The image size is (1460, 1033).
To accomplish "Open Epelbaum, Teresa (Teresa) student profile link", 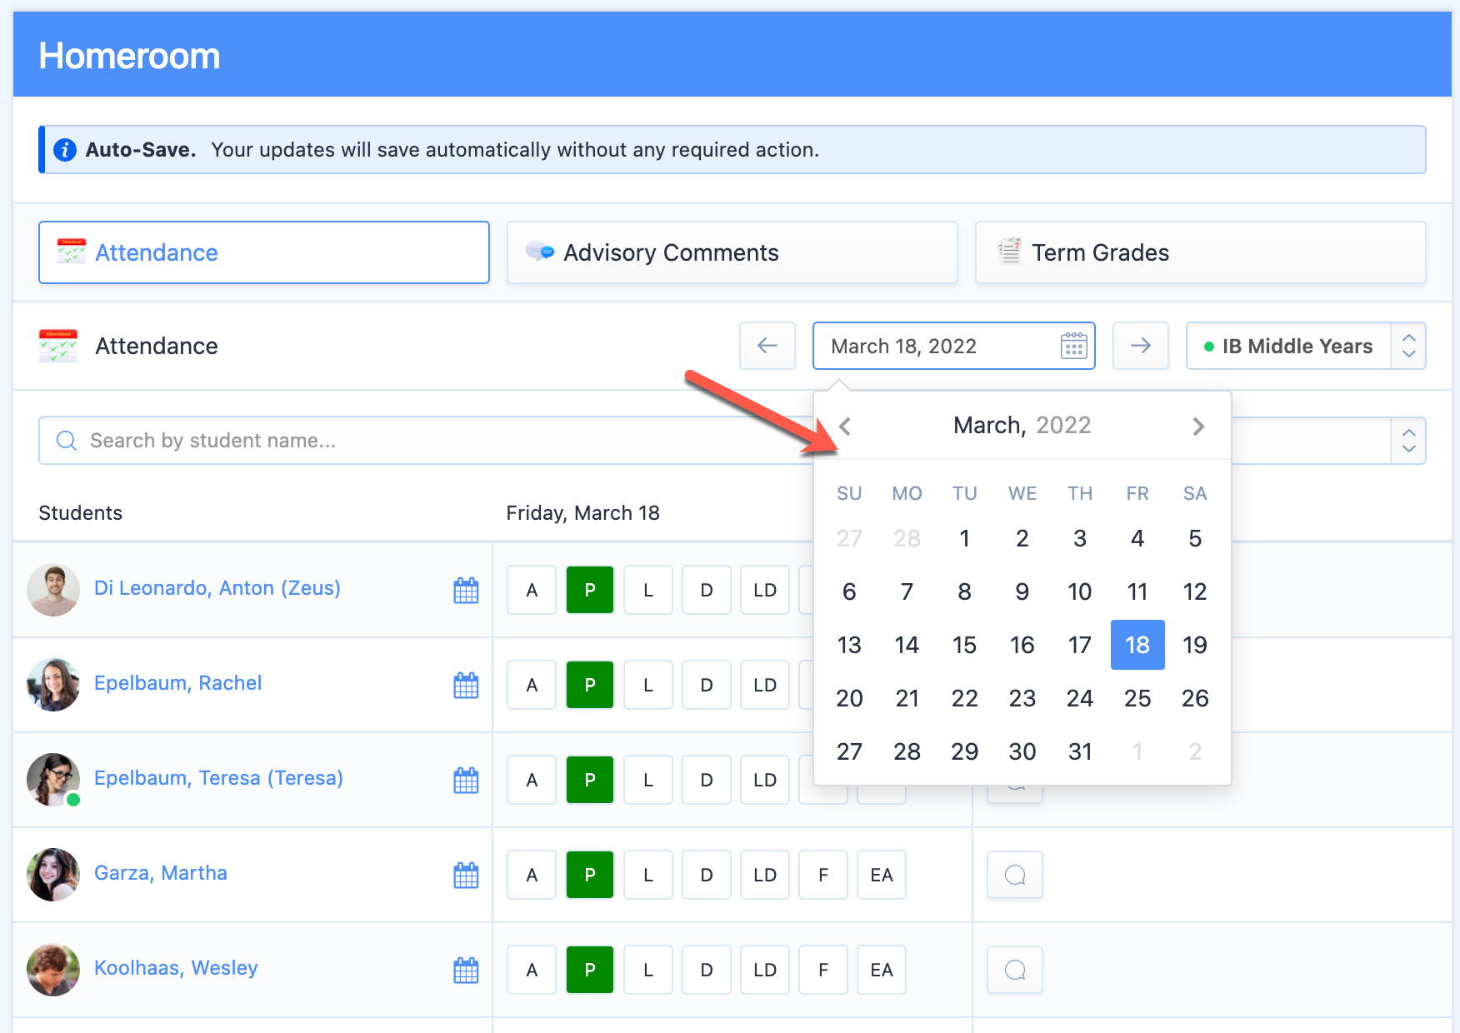I will point(218,778).
